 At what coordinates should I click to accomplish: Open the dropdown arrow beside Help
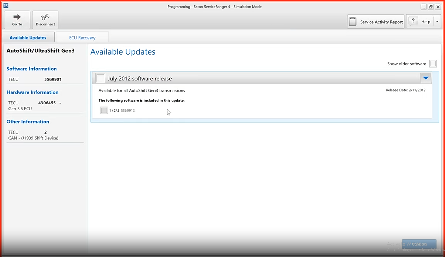point(437,22)
